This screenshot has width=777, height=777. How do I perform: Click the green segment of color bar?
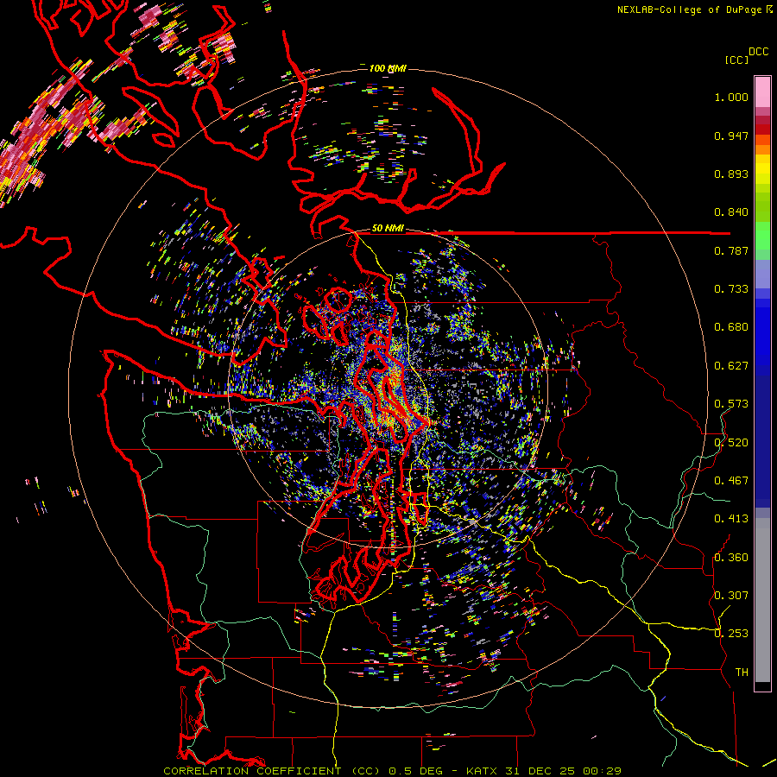pos(762,236)
